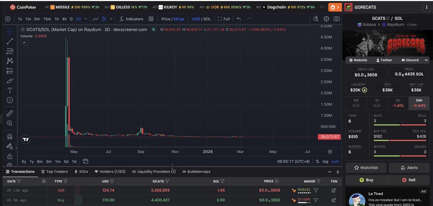Toggle magnet mode in drawing toolbar

click(x=10, y=136)
